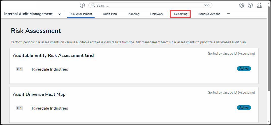271x125 pixels.
Task: Click the three-circle icon in search bar
Action: [x=206, y=5]
